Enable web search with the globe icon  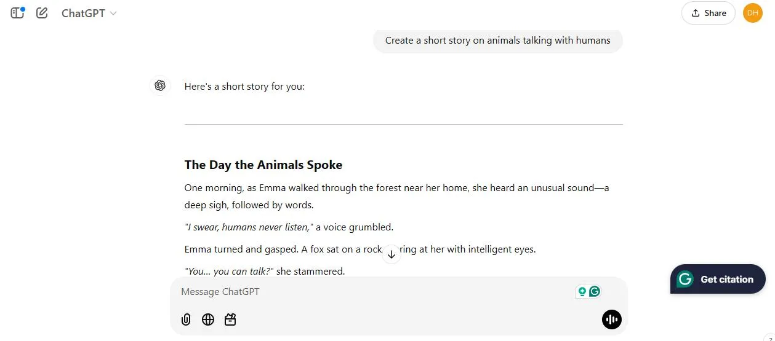(x=208, y=319)
